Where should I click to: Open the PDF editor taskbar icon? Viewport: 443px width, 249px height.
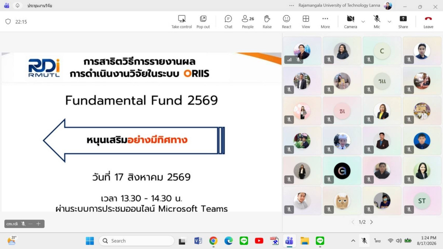274,241
